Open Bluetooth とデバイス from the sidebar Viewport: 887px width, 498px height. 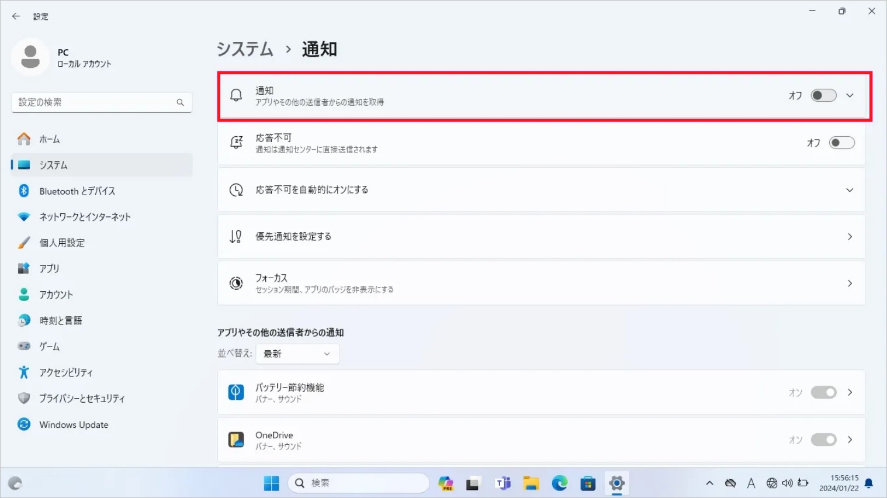(x=76, y=191)
